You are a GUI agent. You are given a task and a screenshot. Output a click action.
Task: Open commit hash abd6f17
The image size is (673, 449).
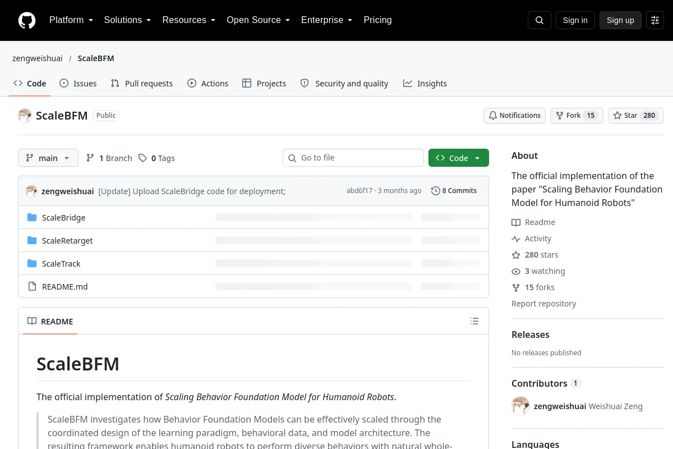[359, 191]
